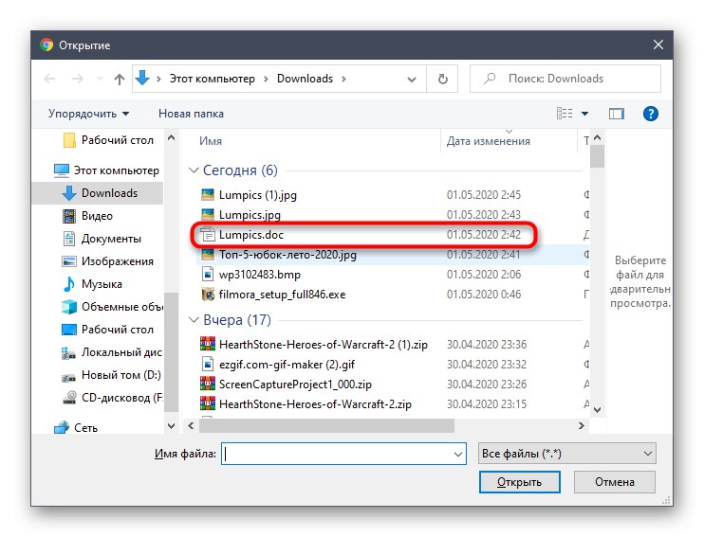Open 'Локальный диск' in the sidebar
Image resolution: width=704 pixels, height=537 pixels.
point(112,352)
